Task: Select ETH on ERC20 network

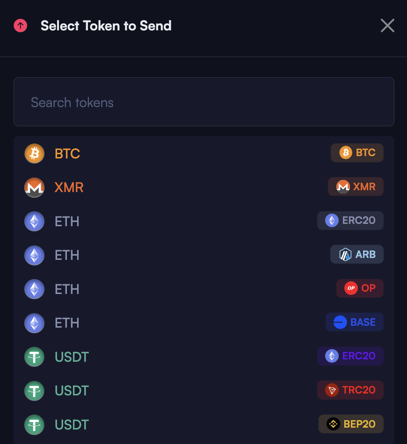Action: coord(67,221)
